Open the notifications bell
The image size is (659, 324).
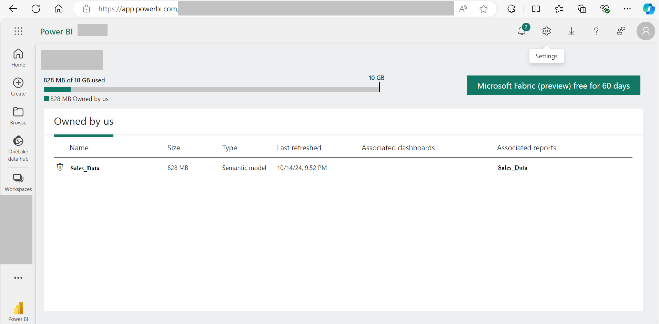click(522, 31)
